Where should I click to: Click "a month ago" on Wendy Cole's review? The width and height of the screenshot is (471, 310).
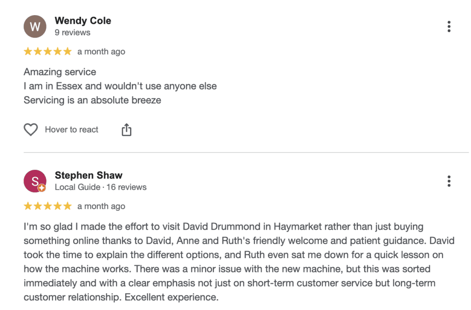coord(101,52)
